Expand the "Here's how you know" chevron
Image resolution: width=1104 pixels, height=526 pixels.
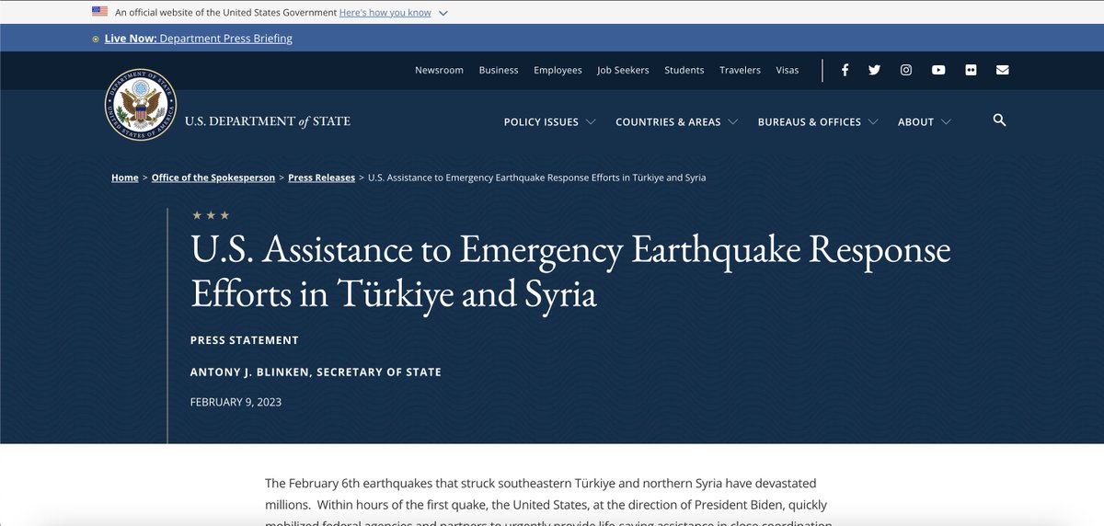click(443, 13)
